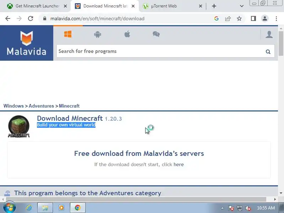Image resolution: width=284 pixels, height=213 pixels.
Task: Click 'Build your own virtual world' text
Action: point(66,125)
